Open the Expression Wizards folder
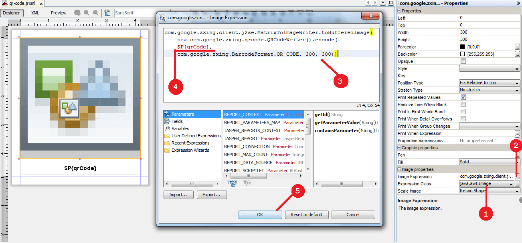This screenshot has width=522, height=243. [191, 150]
